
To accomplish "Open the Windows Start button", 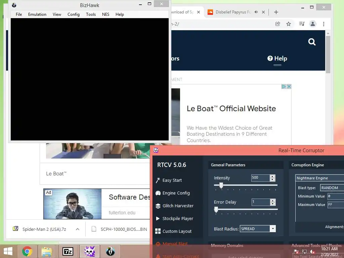I will tap(8, 251).
